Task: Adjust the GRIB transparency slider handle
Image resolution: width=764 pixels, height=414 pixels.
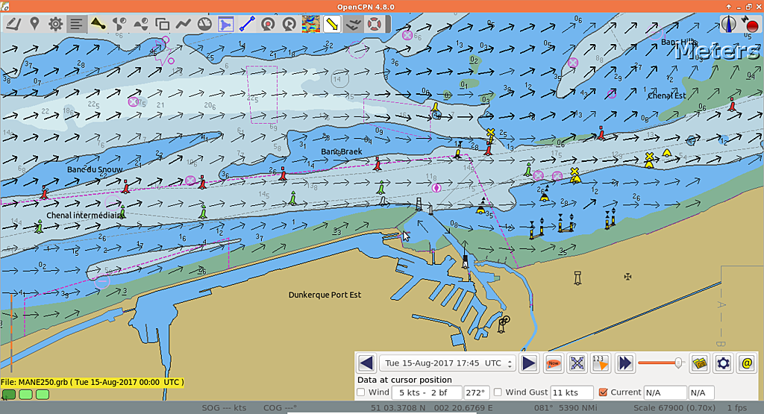Action: [678, 363]
